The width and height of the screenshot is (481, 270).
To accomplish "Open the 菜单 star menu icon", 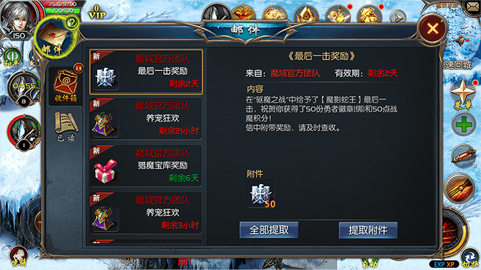I will click(463, 94).
